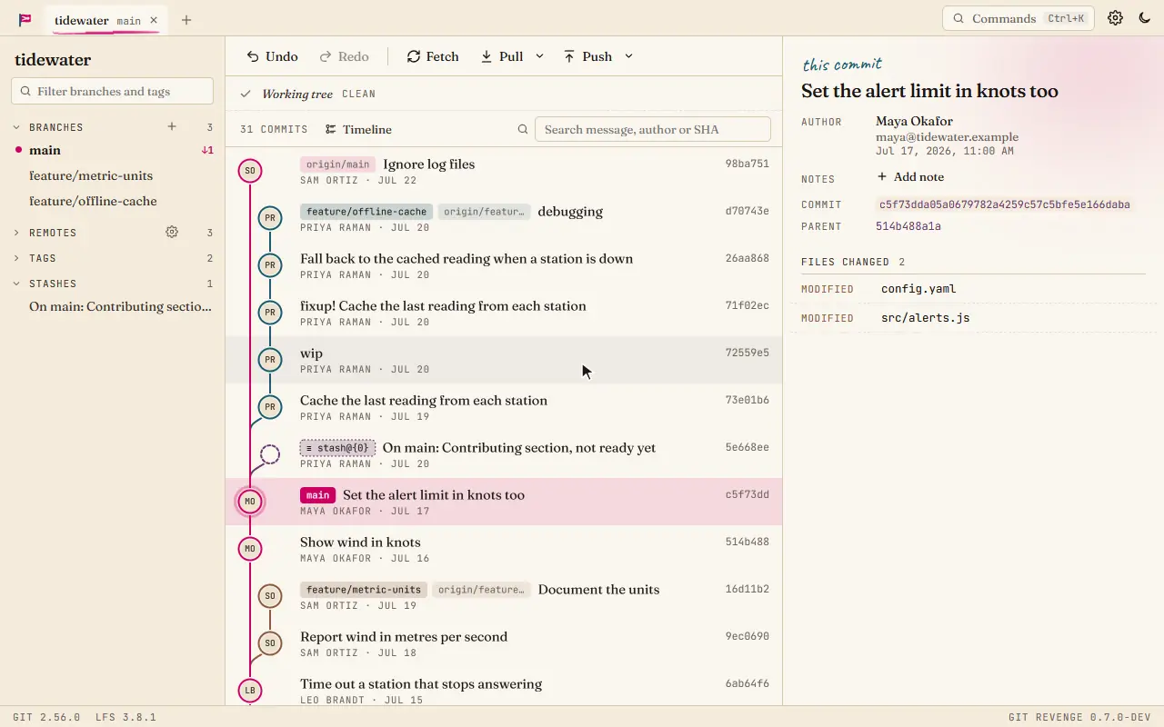The width and height of the screenshot is (1164, 727).
Task: Open remotes settings gear in sidebar
Action: tap(172, 233)
